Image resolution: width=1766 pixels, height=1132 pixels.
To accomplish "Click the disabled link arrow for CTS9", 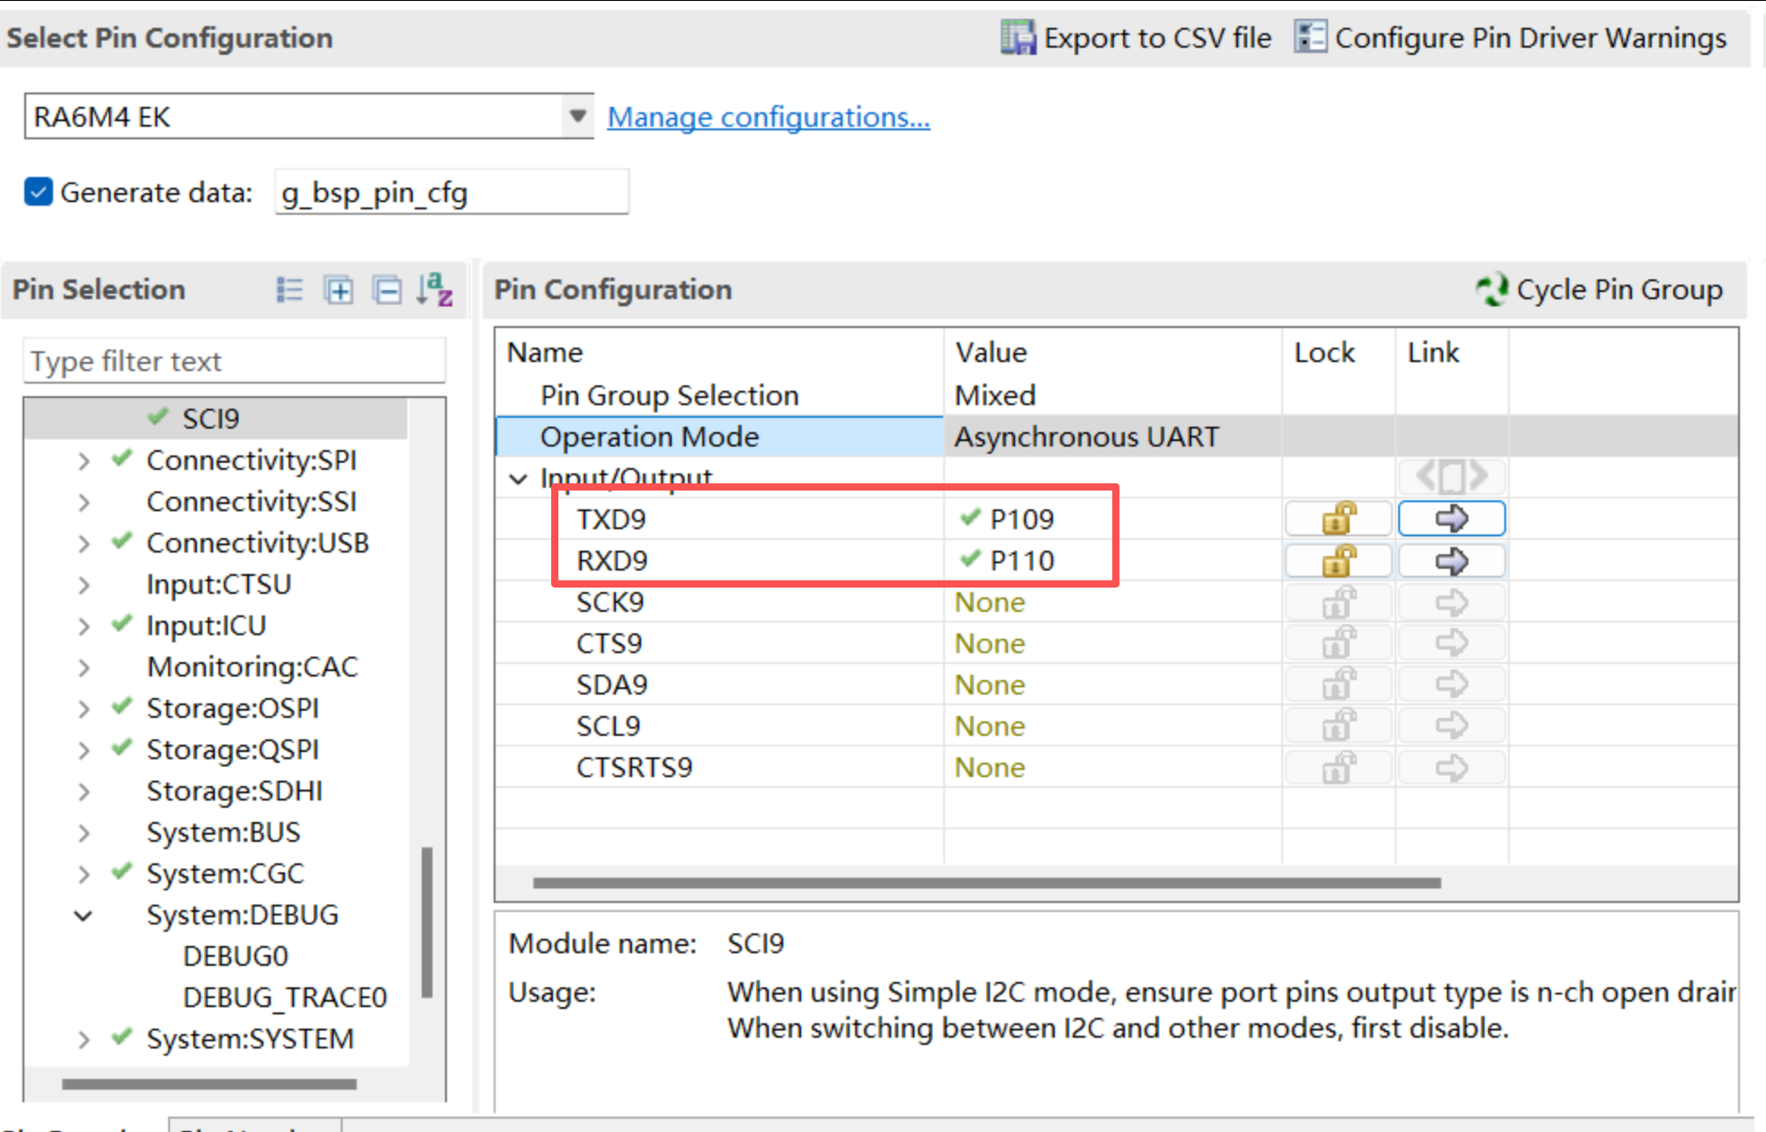I will 1451,643.
